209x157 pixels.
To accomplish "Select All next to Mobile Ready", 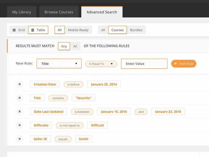I will pyautogui.click(x=60, y=30).
